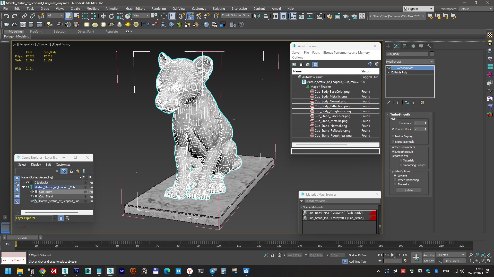Open the Utilities wrench panel
Image resolution: width=494 pixels, height=277 pixels.
point(429,46)
